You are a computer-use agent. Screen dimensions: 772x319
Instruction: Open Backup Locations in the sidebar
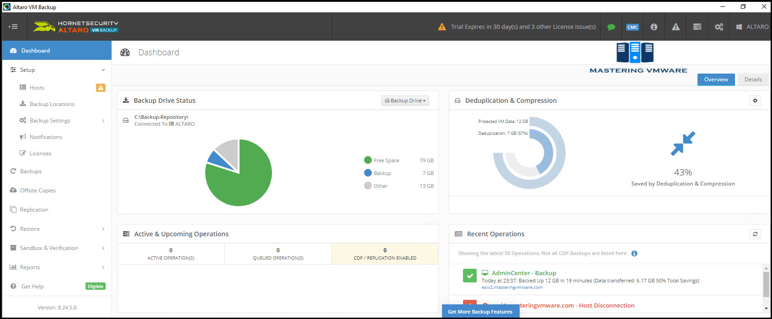pyautogui.click(x=52, y=104)
